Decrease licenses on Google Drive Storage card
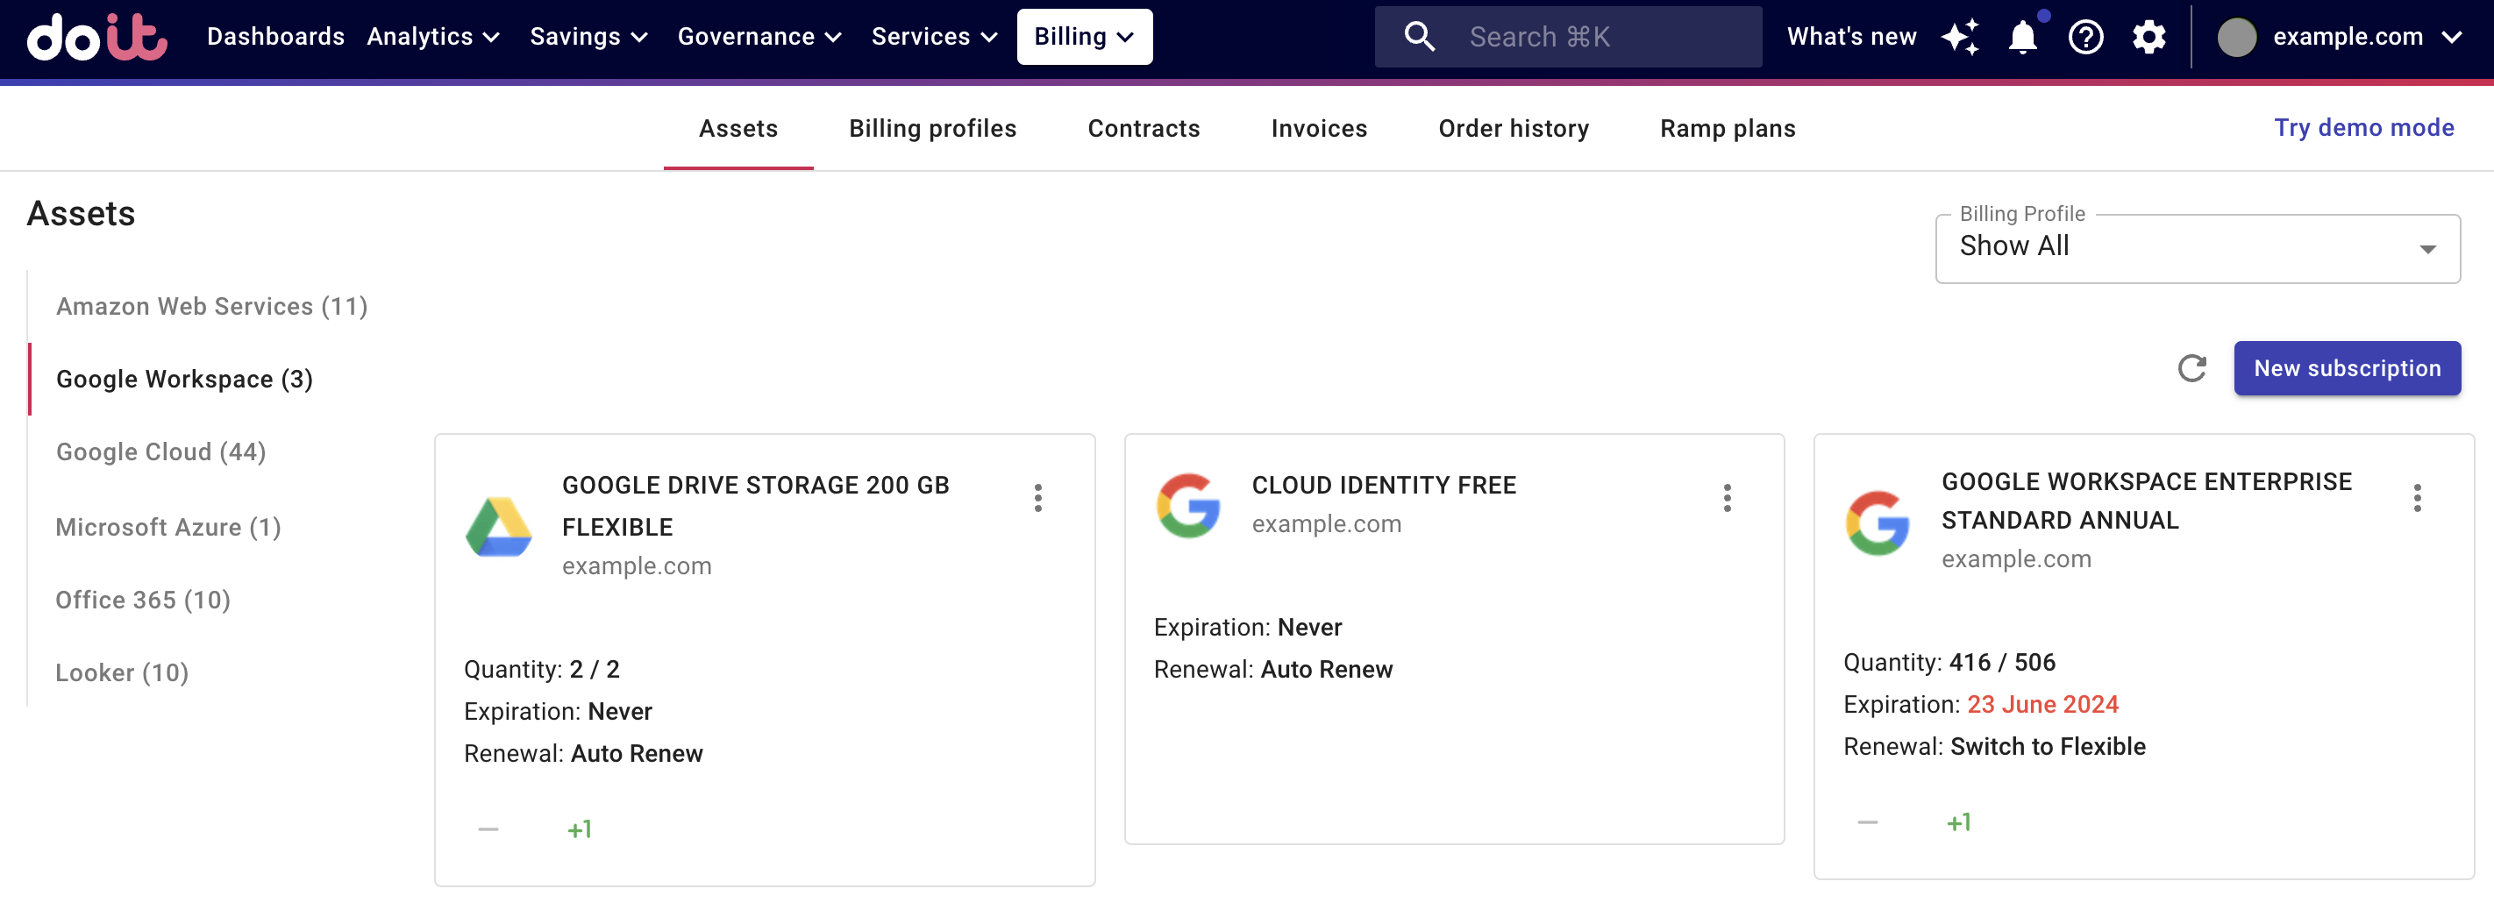2494x917 pixels. [488, 828]
